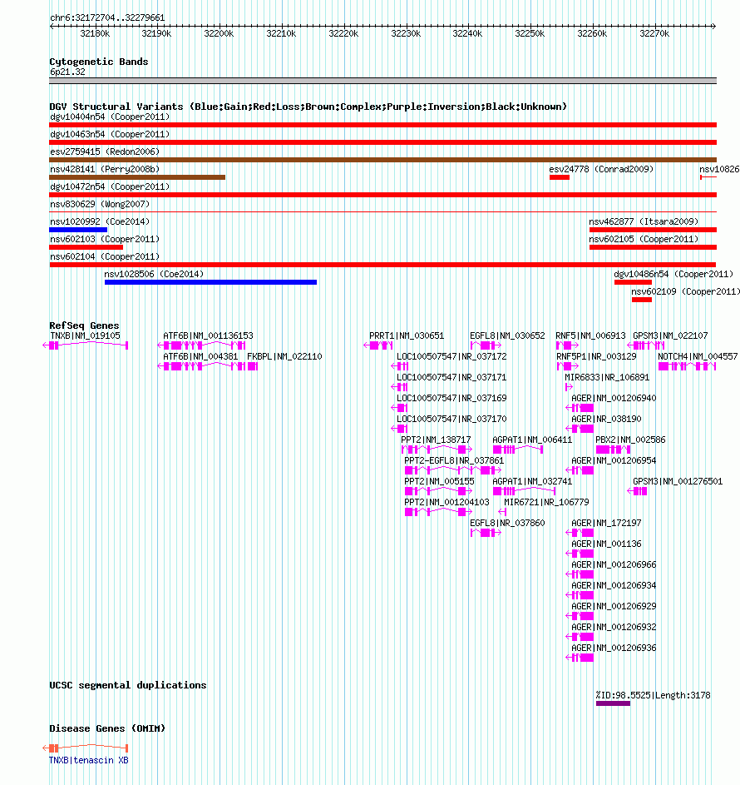The height and width of the screenshot is (785, 740).
Task: Click the dgv10472n54 (Cooper2011) label
Action: click(x=110, y=186)
